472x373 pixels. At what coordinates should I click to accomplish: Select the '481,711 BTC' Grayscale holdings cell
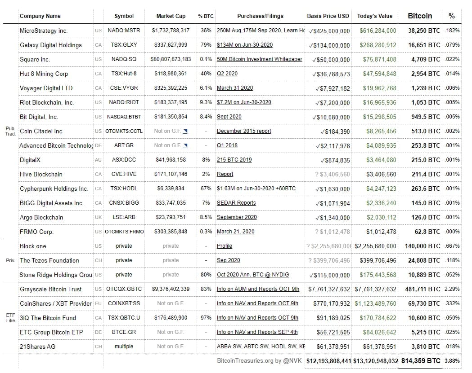click(x=420, y=289)
